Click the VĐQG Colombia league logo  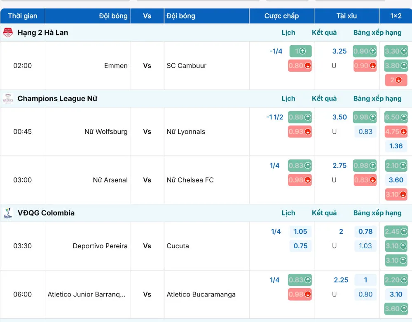point(8,213)
